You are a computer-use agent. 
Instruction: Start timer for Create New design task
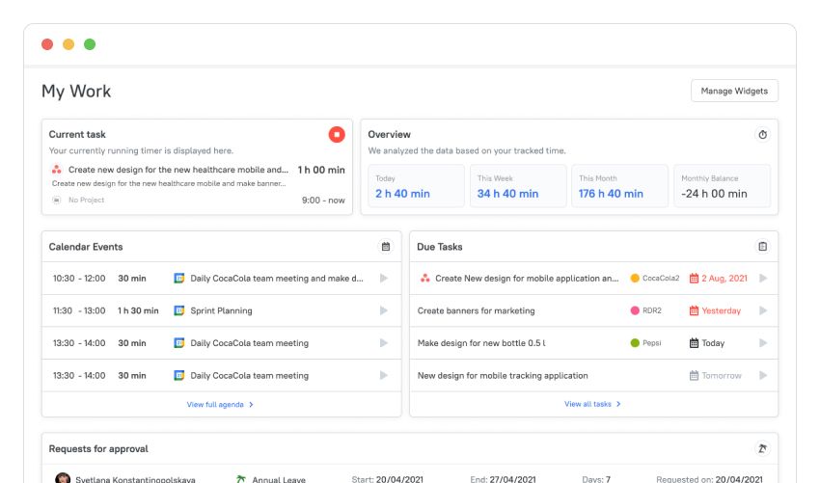coord(763,278)
